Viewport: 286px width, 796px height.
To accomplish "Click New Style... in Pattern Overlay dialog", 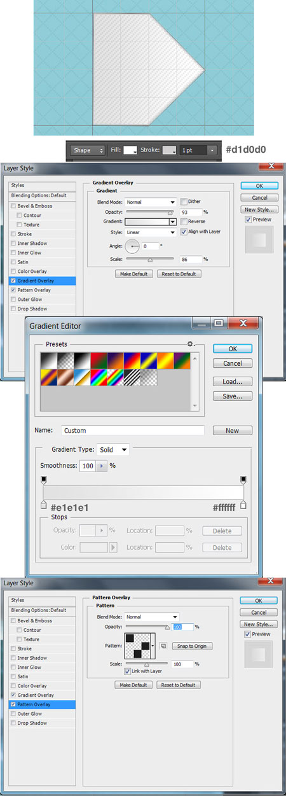I will point(259,624).
